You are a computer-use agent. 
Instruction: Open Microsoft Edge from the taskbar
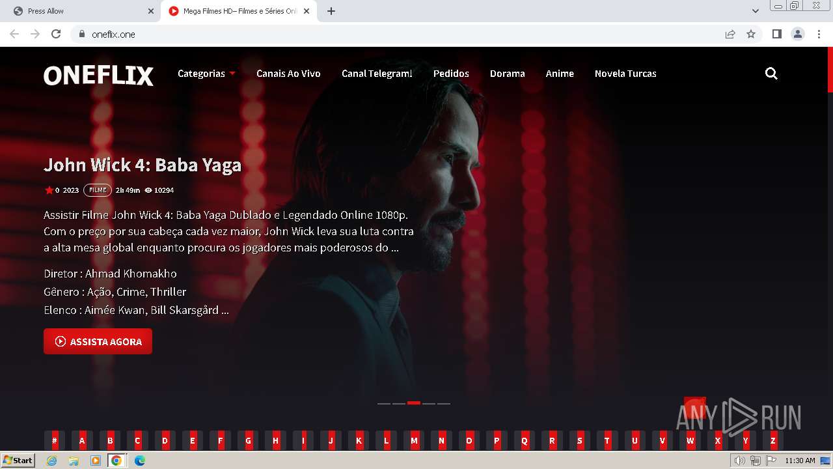[139, 461]
